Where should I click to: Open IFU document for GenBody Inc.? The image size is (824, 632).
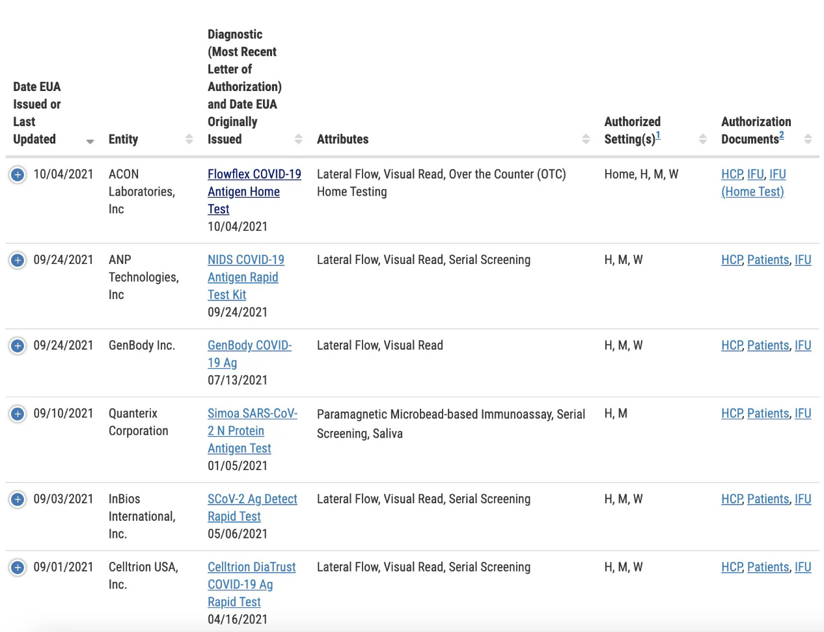tap(803, 346)
